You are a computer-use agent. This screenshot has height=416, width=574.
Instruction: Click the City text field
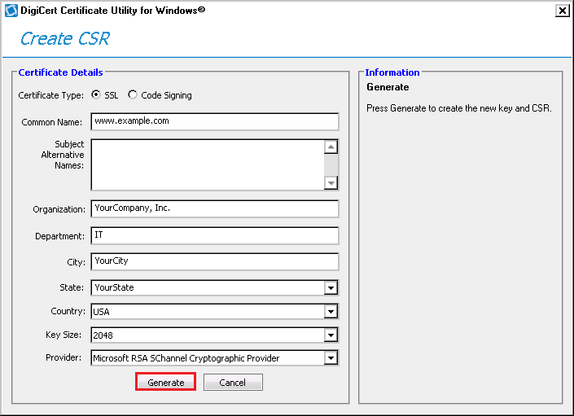click(x=215, y=262)
